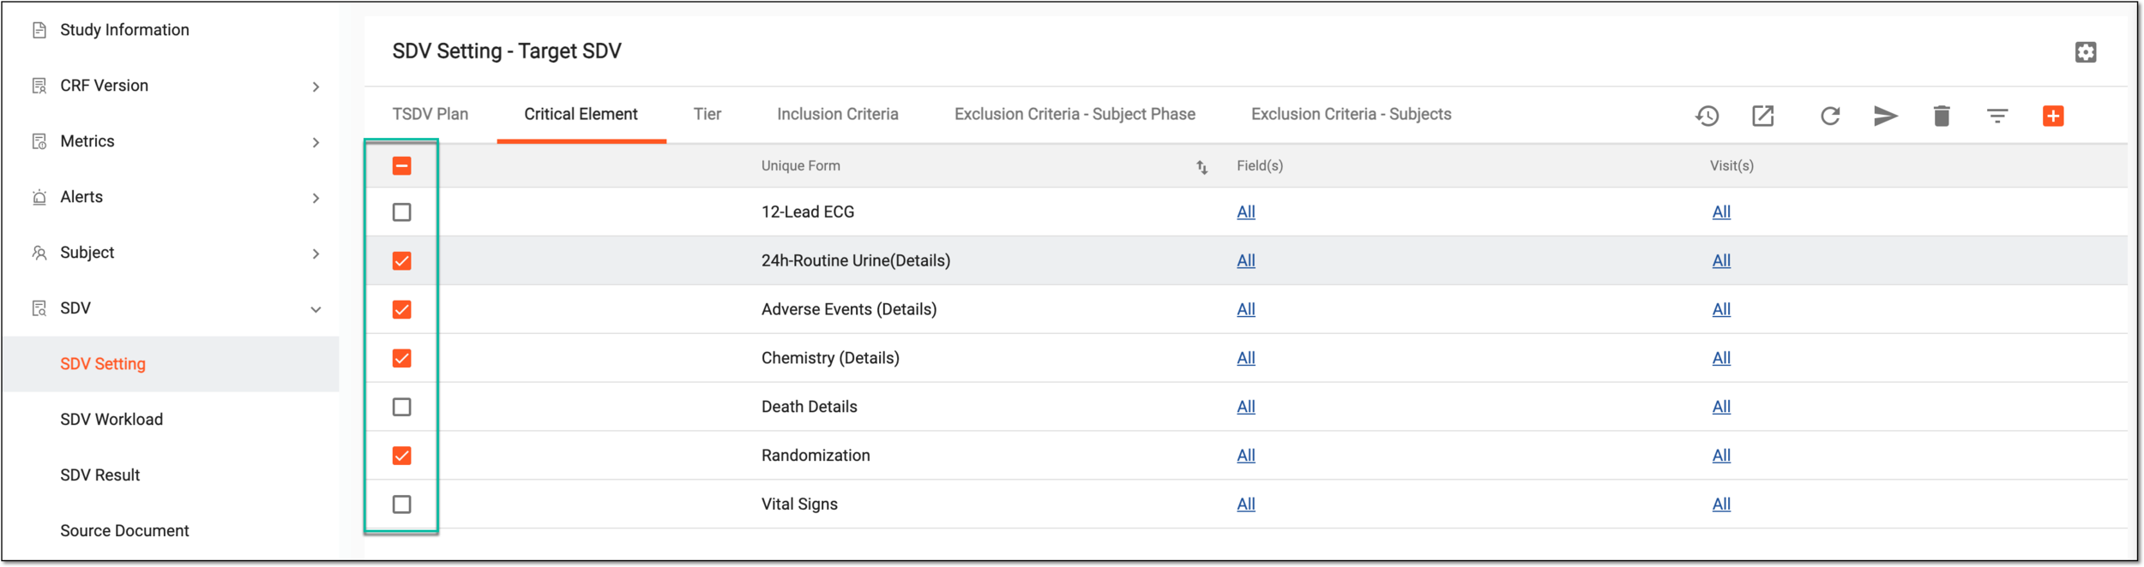Click the Chemistry (Details) form name
2144x567 pixels.
(830, 359)
